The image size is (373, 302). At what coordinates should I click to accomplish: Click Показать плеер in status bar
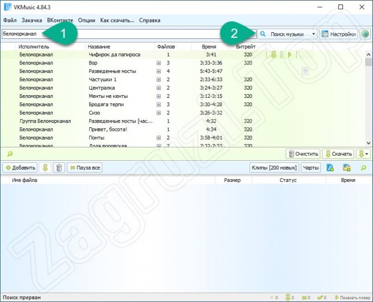(x=353, y=298)
